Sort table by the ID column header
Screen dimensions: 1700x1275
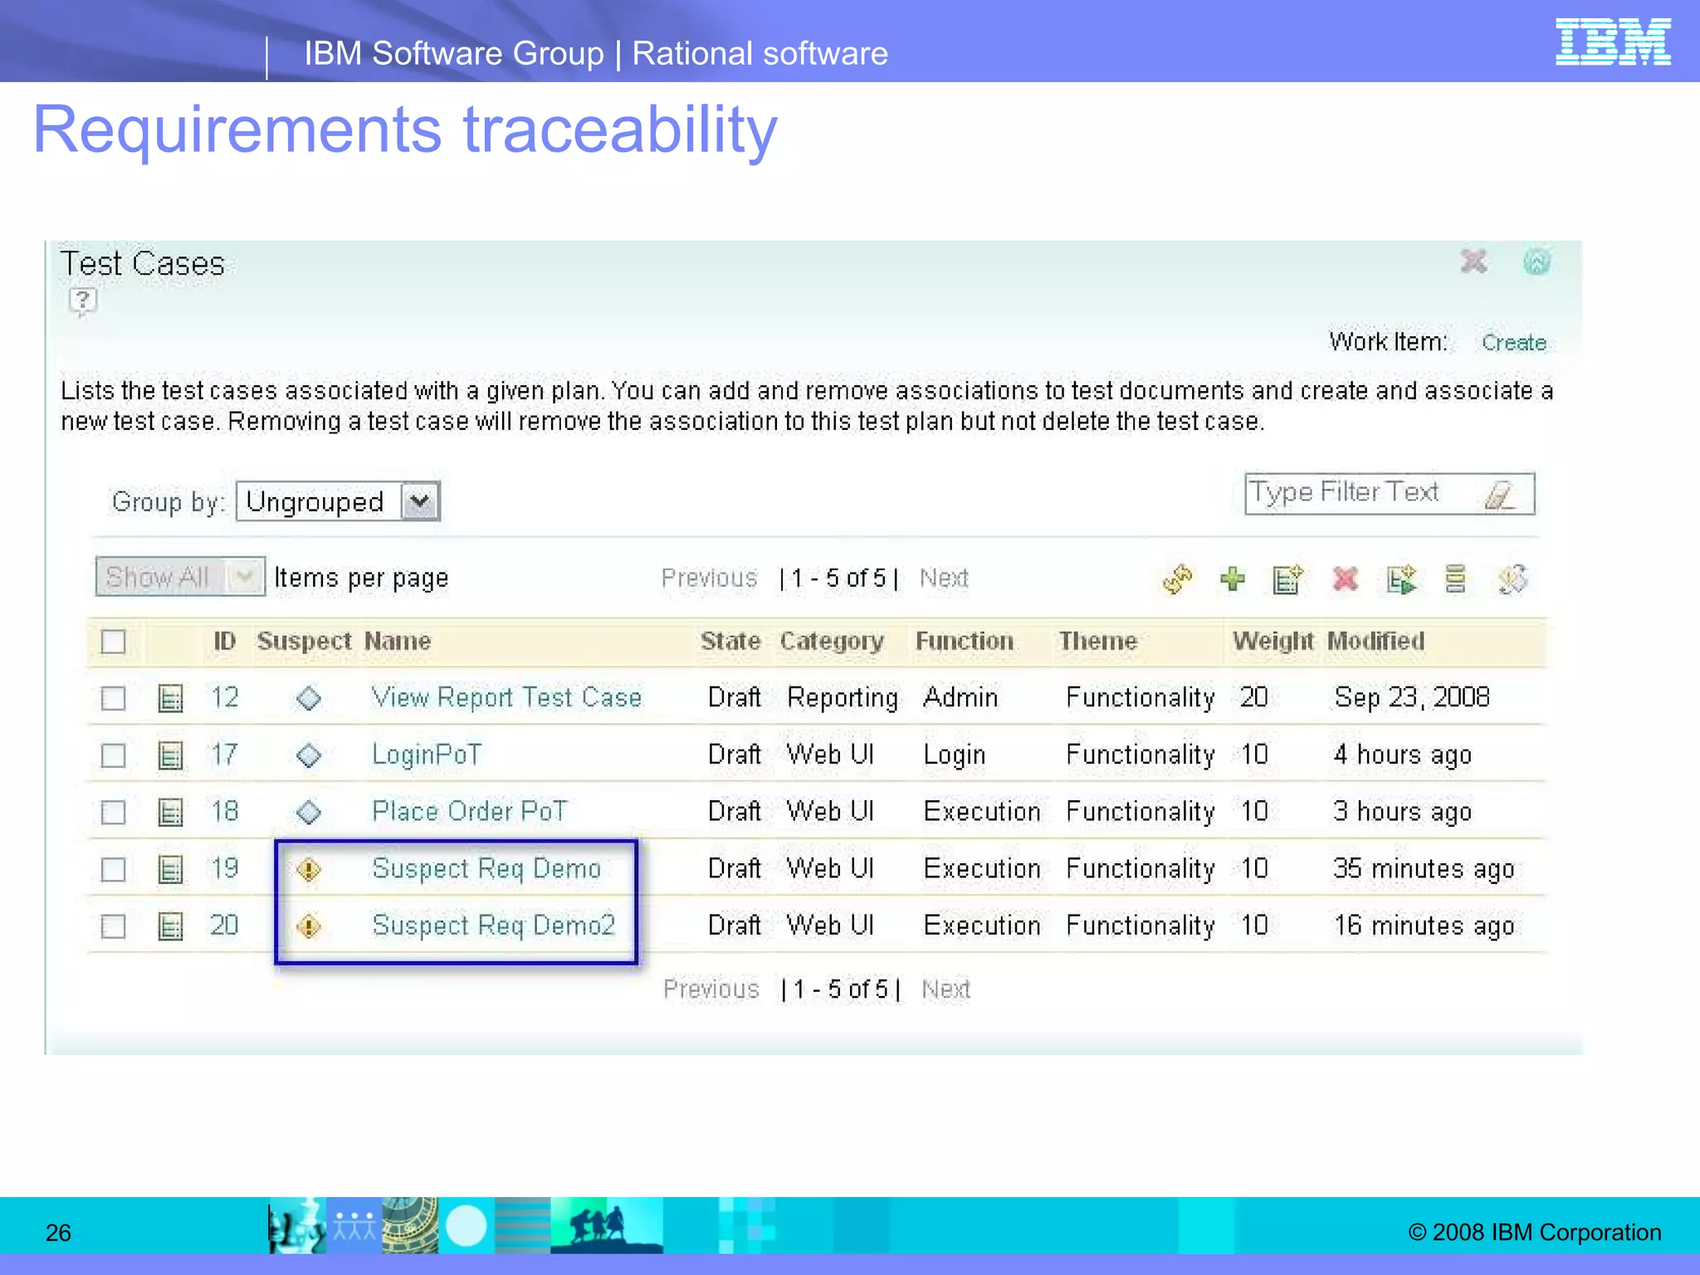[x=224, y=641]
